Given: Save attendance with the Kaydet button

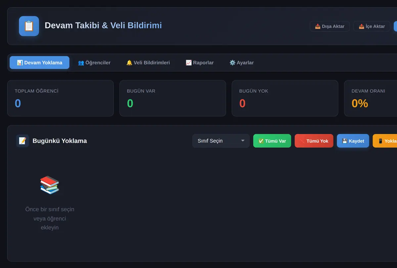Looking at the screenshot, I should pyautogui.click(x=353, y=141).
